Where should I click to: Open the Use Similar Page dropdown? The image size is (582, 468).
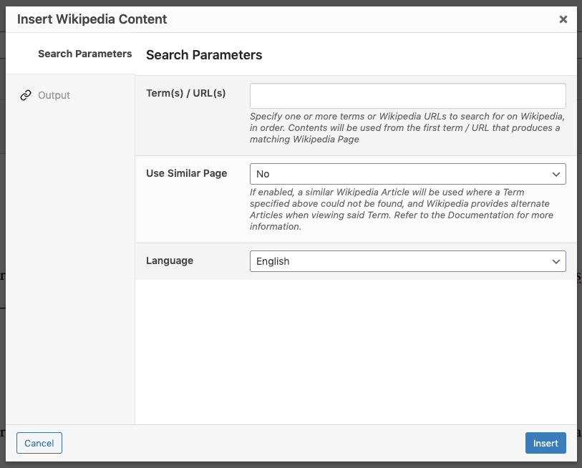pyautogui.click(x=407, y=174)
